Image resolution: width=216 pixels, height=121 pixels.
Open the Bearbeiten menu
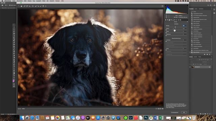pos(20,1)
